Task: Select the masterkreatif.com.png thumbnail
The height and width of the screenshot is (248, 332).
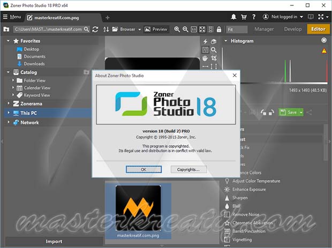Action: [x=138, y=211]
